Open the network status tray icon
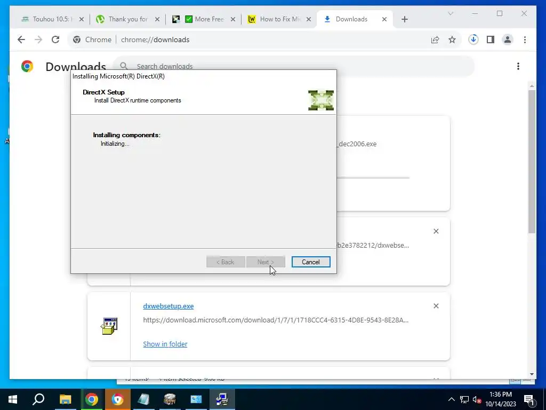 point(464,399)
